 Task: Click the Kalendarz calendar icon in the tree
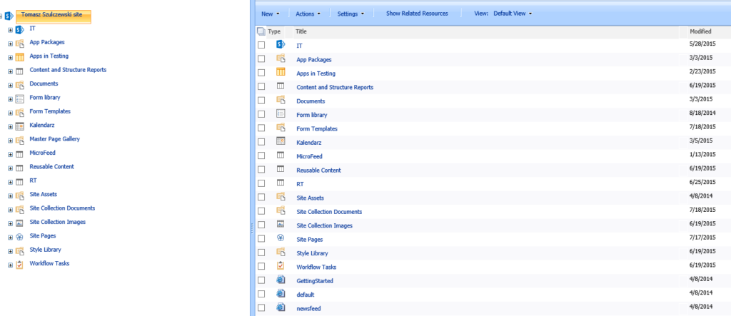(19, 126)
